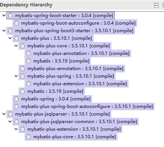The height and width of the screenshot is (147, 164).
Task: Select row "mybatis-plus-spring : 3.5.10.1 [compile]"
Action: pyautogui.click(x=67, y=76)
